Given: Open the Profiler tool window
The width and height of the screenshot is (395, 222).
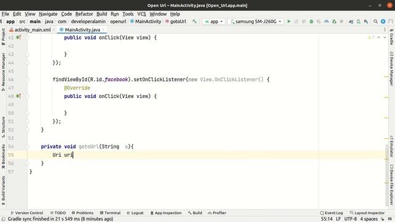Looking at the screenshot, I should (x=217, y=213).
